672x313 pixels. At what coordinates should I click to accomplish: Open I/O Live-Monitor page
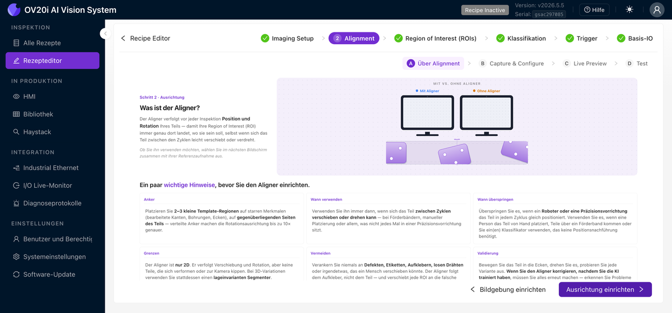pyautogui.click(x=53, y=186)
